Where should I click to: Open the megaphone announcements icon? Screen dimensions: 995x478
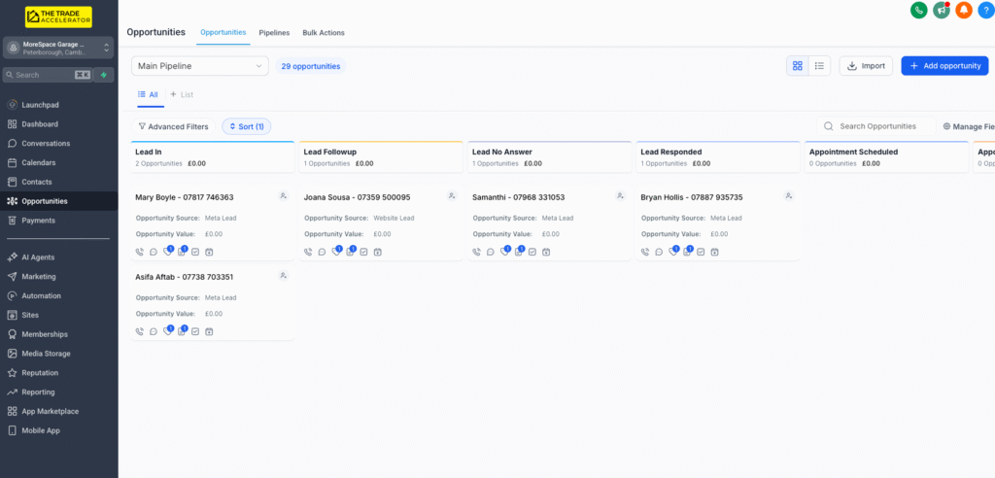pos(941,10)
